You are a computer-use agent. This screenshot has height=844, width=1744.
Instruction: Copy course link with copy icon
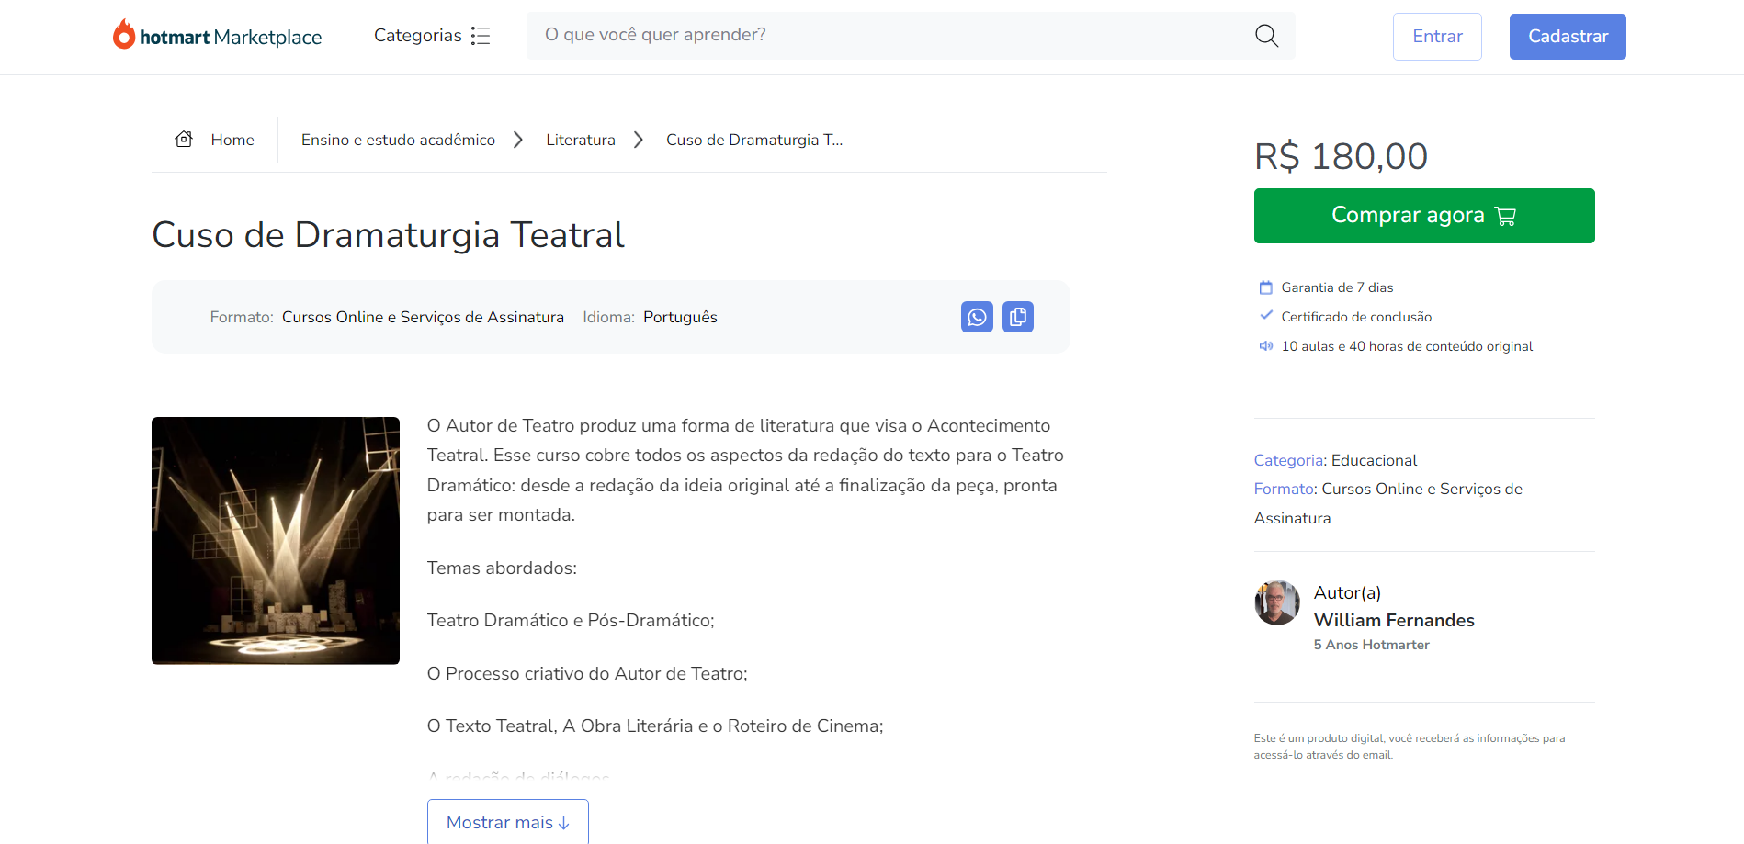1018,317
